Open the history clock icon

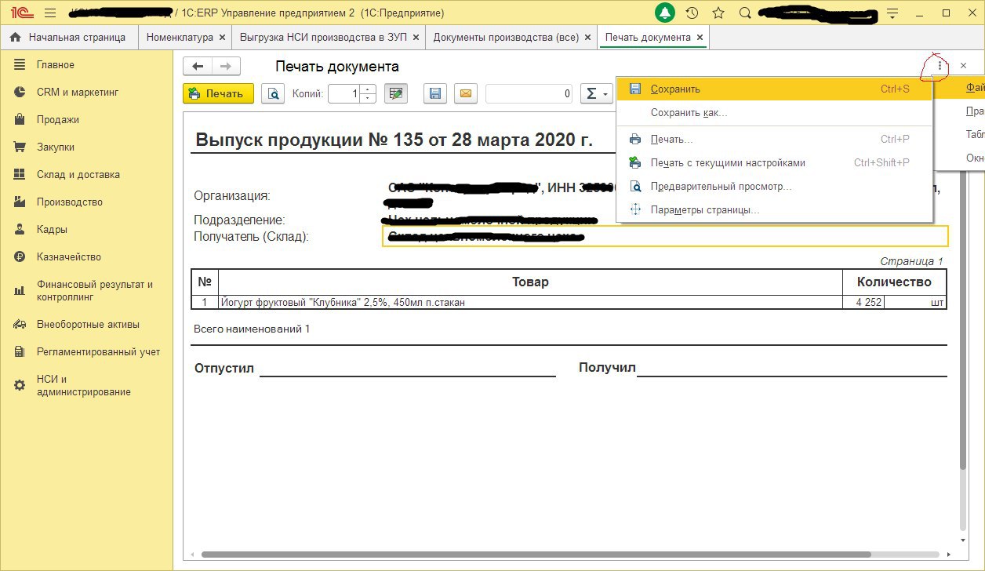pyautogui.click(x=692, y=13)
